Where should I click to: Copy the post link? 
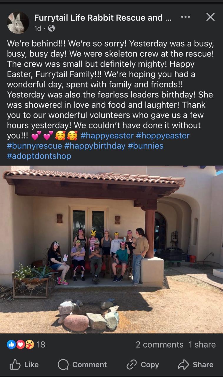tap(142, 365)
